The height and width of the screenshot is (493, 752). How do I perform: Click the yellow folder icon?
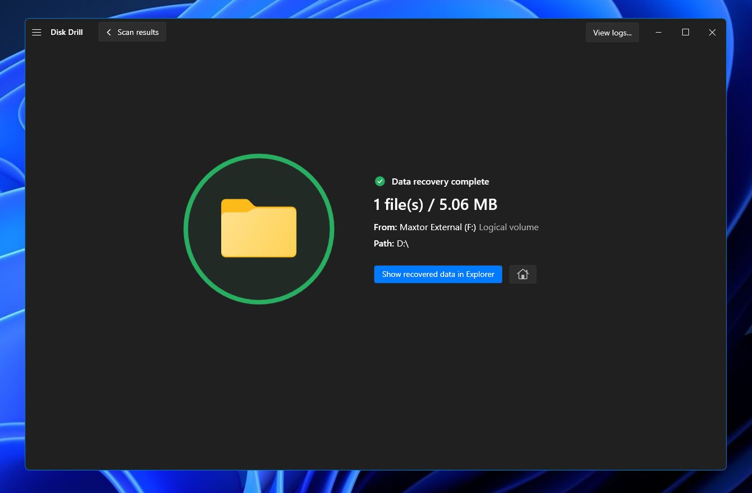[x=259, y=228]
